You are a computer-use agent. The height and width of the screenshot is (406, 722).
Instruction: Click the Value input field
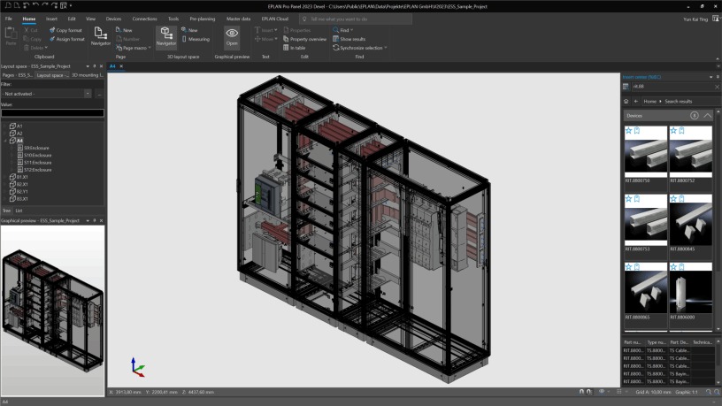point(52,113)
